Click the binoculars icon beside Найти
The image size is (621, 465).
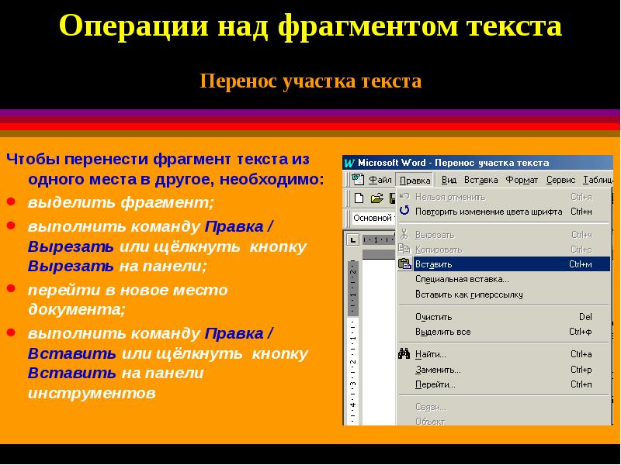click(x=404, y=354)
